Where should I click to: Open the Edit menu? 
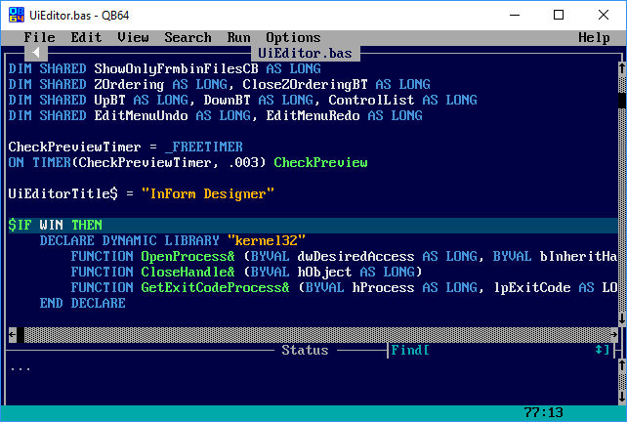[86, 37]
